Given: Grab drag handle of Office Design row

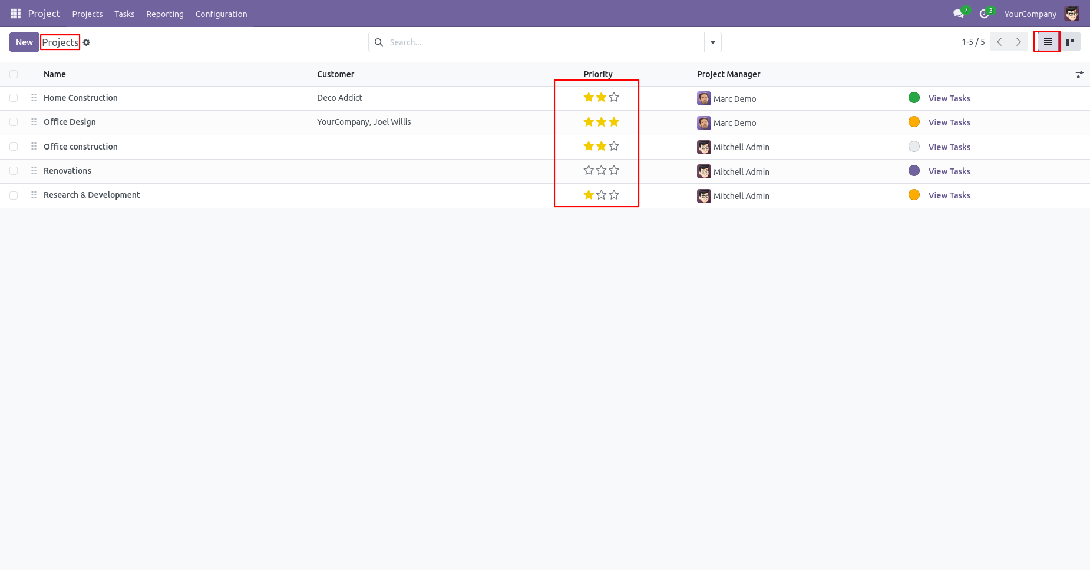Looking at the screenshot, I should (x=34, y=122).
